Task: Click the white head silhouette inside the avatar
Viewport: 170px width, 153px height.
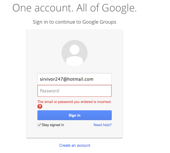Action: coord(75,49)
